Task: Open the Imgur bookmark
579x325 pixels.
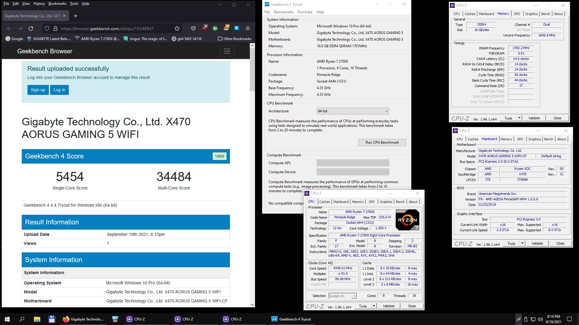Action: (x=145, y=39)
